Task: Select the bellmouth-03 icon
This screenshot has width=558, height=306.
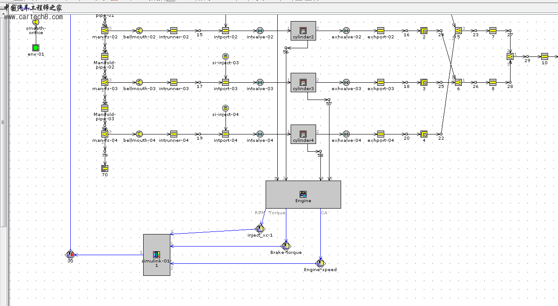Action: pos(139,82)
